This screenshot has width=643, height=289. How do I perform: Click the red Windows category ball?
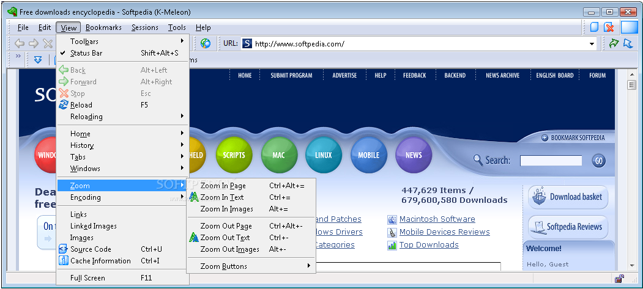pos(46,155)
